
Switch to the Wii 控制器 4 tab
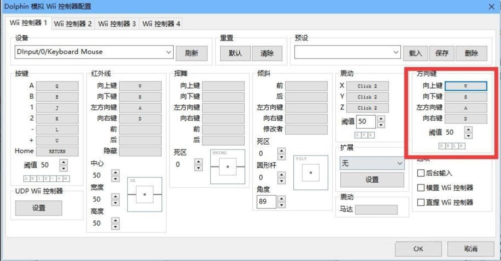pos(161,23)
